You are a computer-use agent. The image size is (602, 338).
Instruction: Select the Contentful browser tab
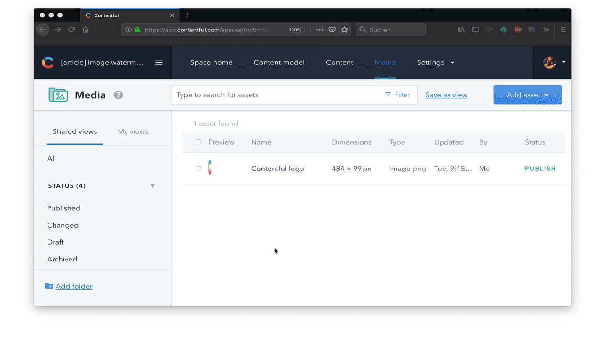click(x=129, y=15)
